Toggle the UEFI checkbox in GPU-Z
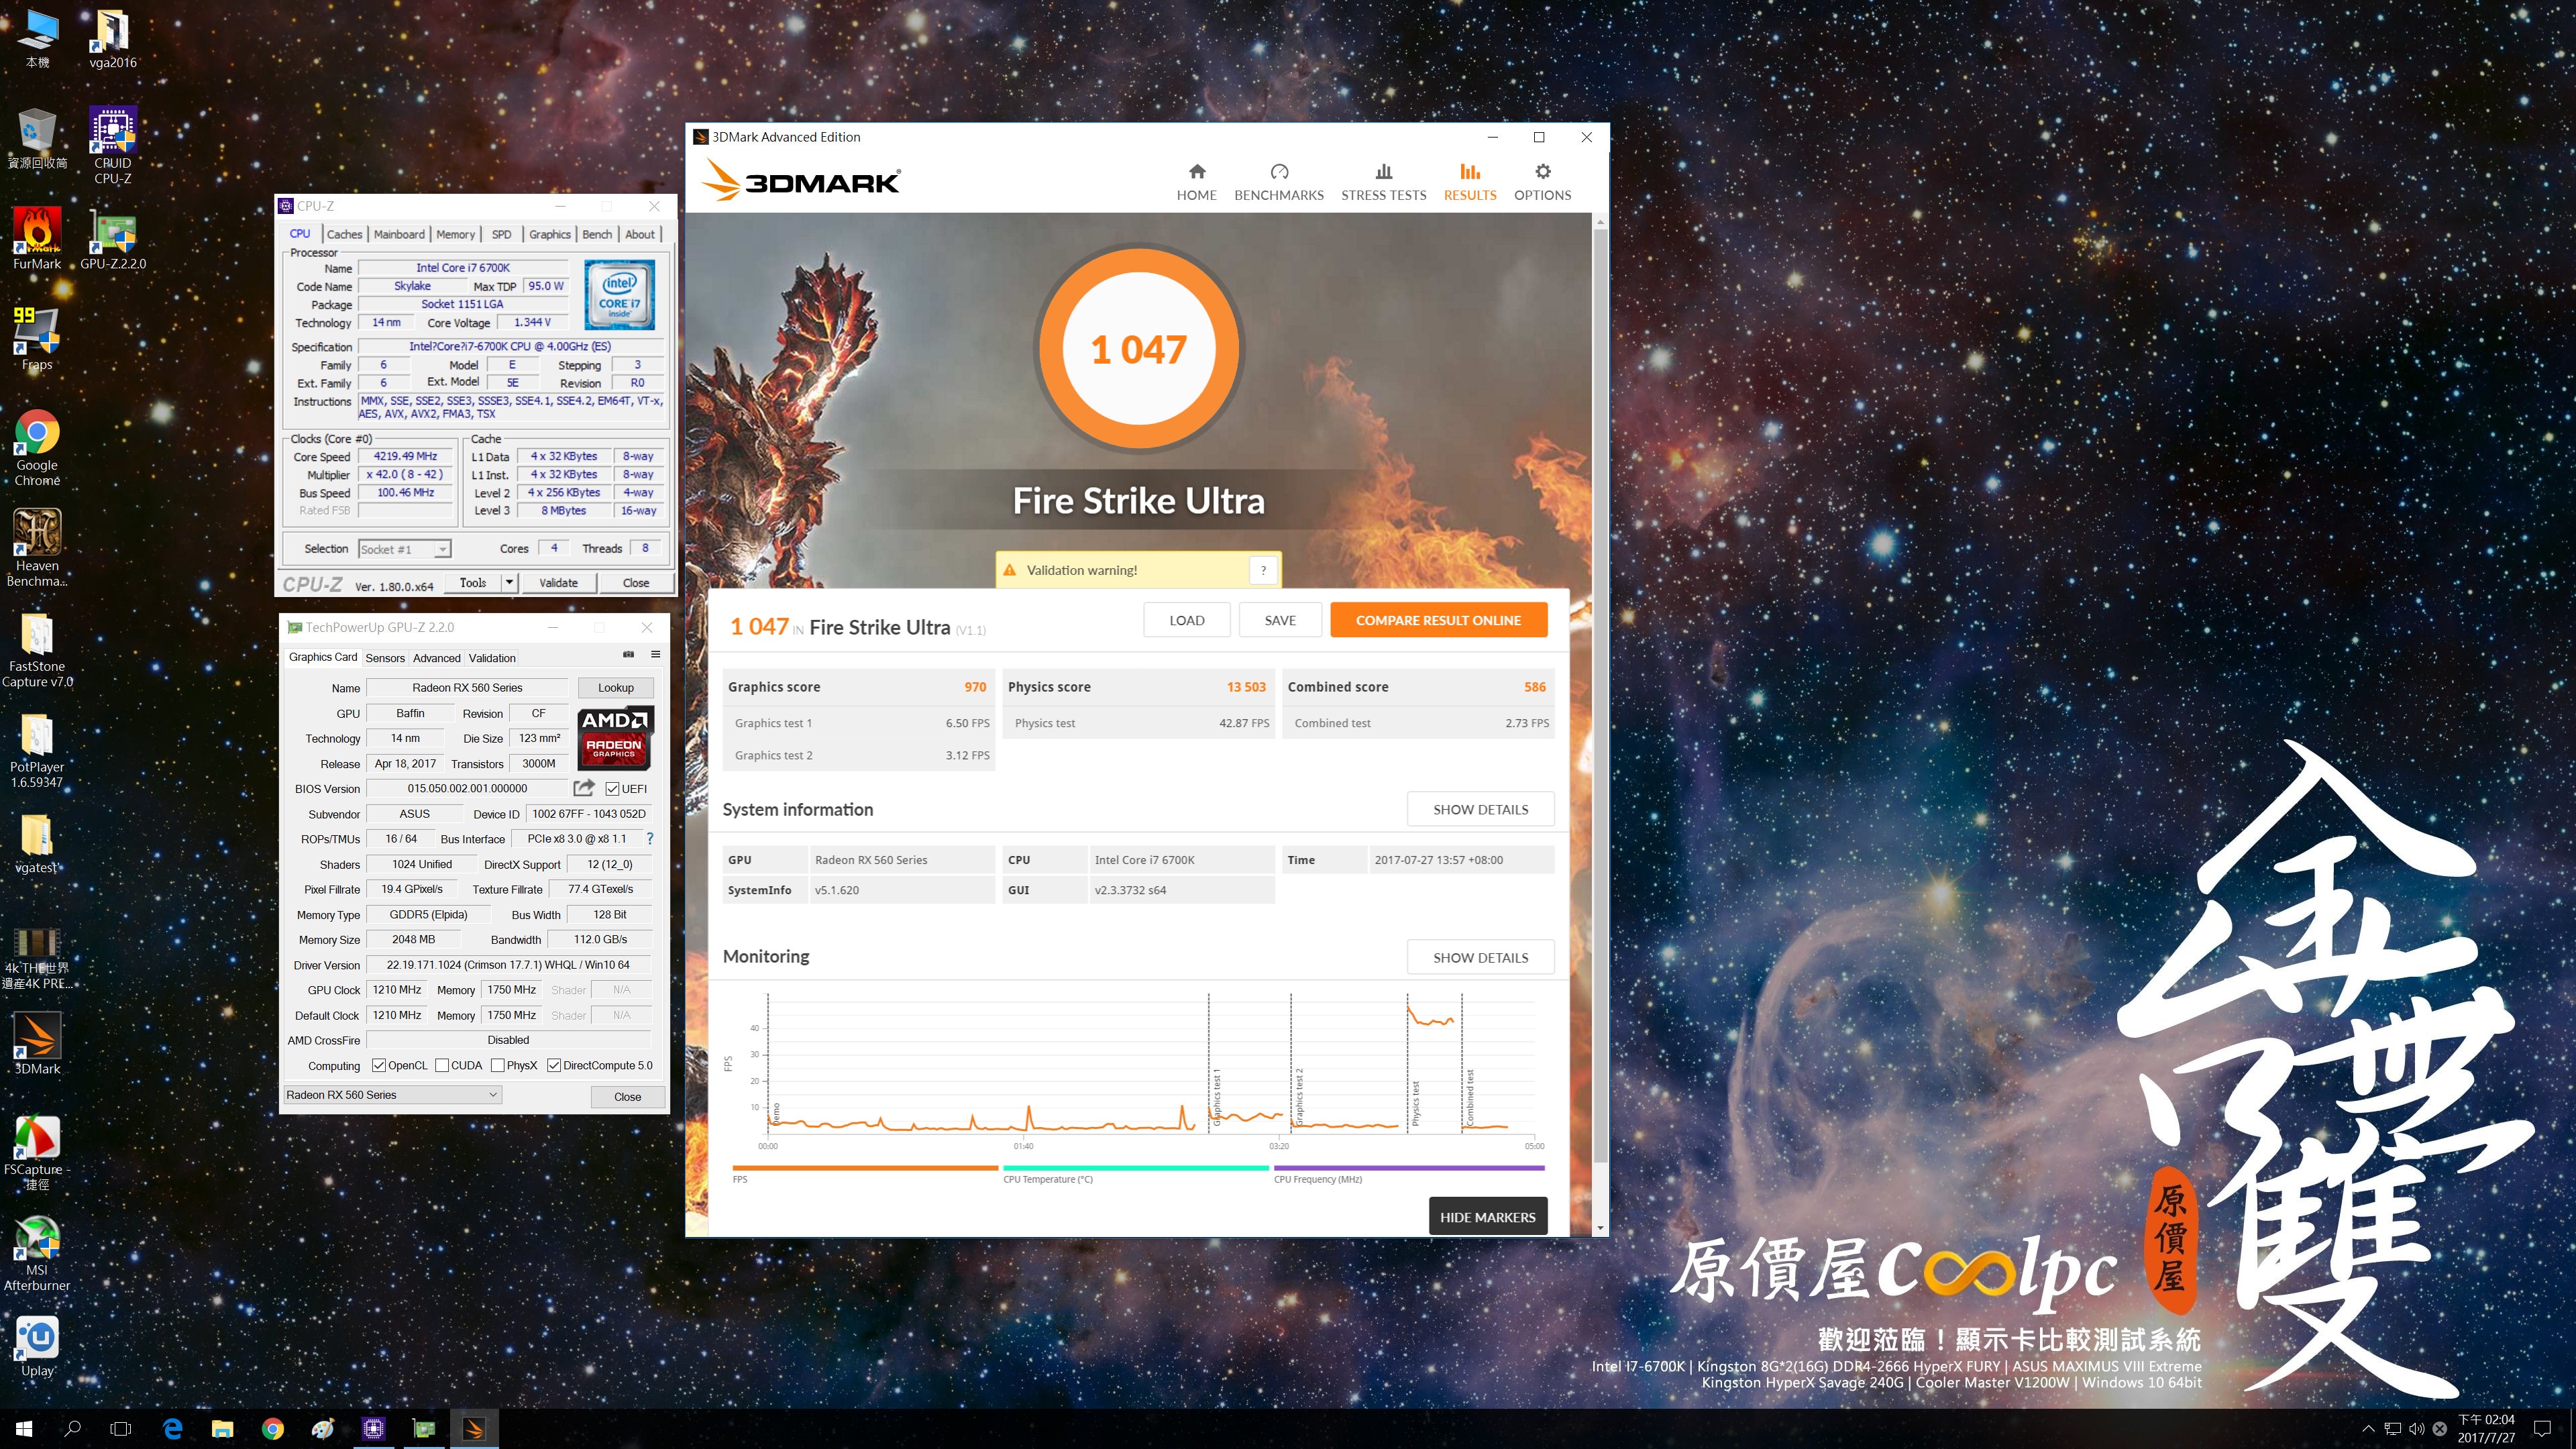The height and width of the screenshot is (1449, 2576). point(612,789)
